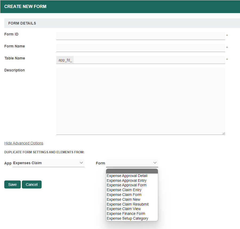240x229 pixels.
Task: Select Expense Claim Entry option
Action: 124,190
